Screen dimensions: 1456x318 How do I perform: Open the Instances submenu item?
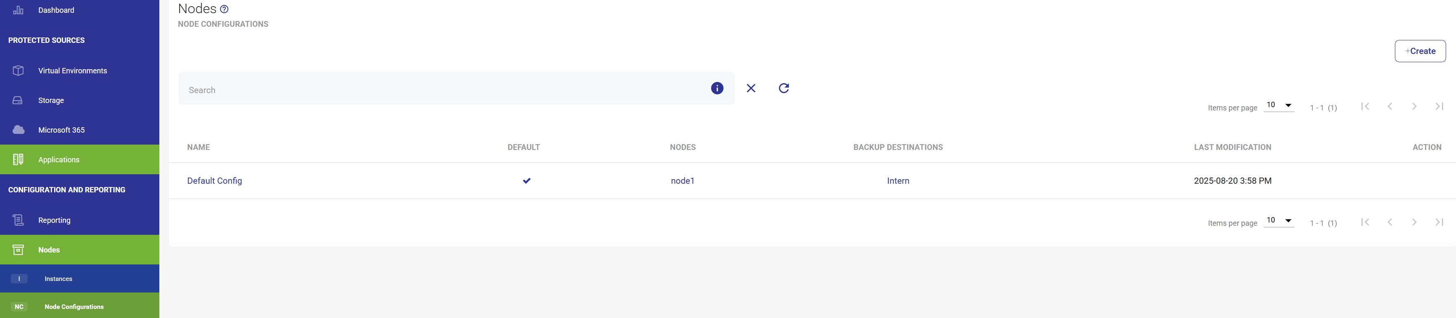point(58,278)
